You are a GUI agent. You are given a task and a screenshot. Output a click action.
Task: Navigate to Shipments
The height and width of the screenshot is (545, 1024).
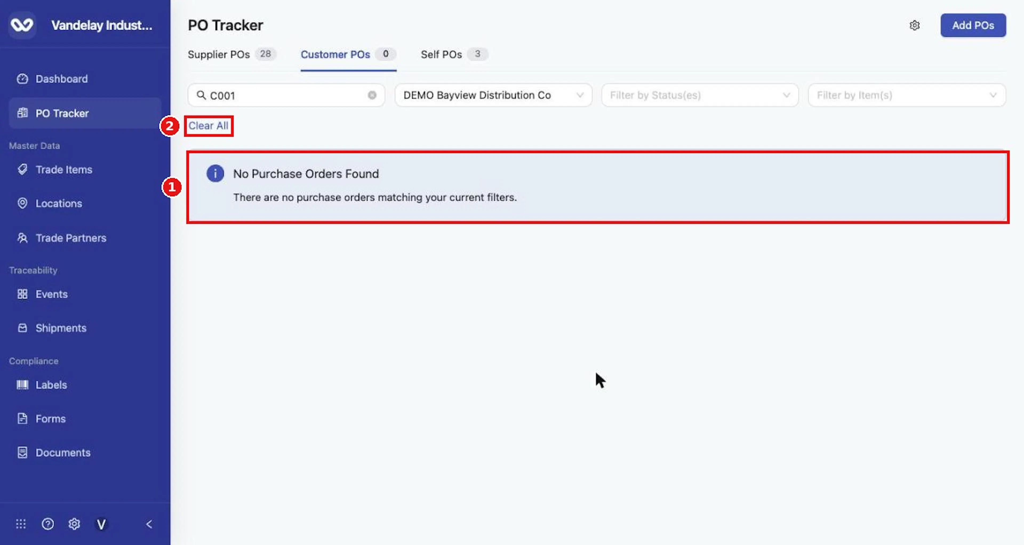point(85,328)
